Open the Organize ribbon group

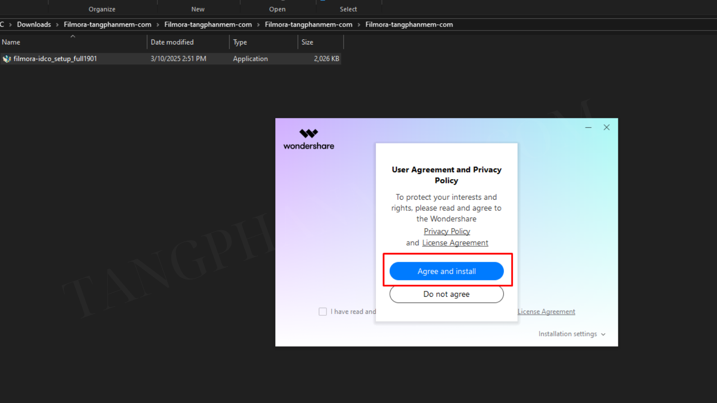tap(102, 9)
